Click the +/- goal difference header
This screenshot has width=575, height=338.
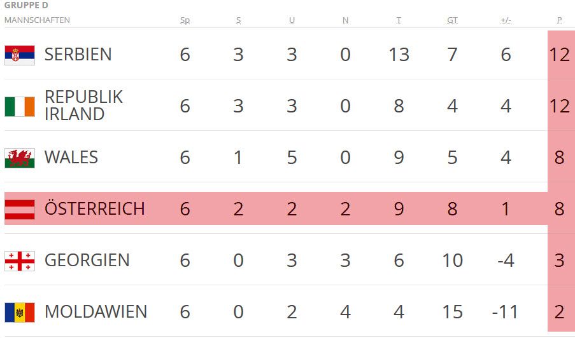506,20
